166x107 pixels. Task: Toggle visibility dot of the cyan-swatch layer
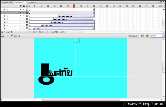[21, 28]
